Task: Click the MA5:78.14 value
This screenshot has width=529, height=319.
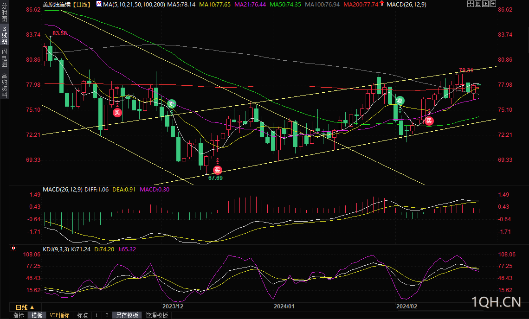Action: [x=181, y=4]
